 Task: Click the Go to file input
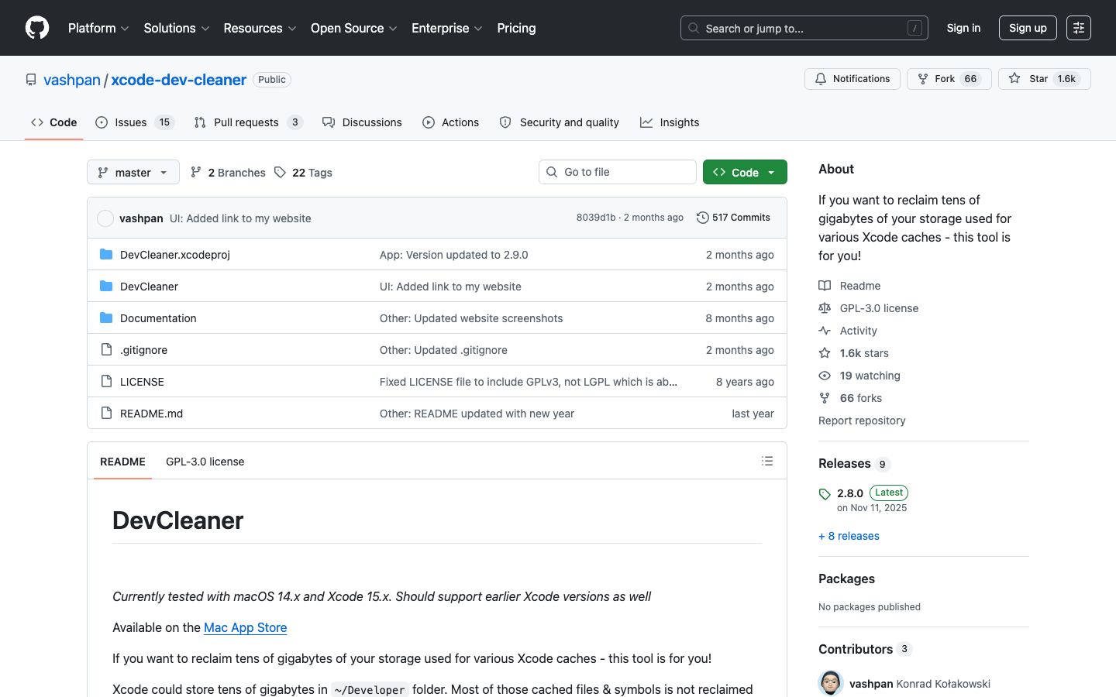click(618, 172)
